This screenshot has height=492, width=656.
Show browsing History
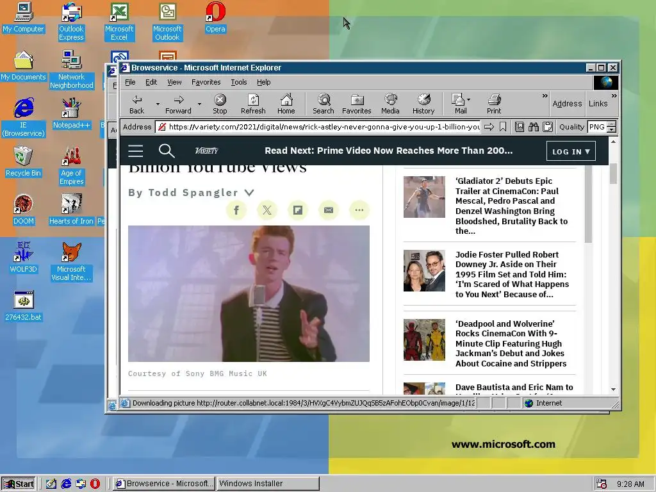(x=423, y=104)
